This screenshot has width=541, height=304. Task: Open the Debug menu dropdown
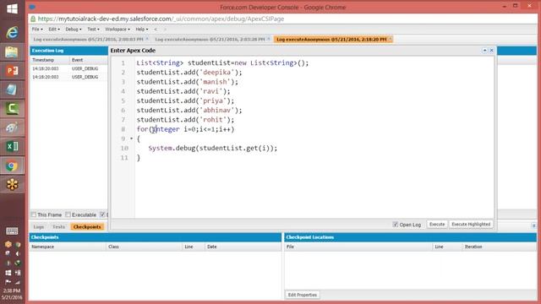[x=74, y=30]
